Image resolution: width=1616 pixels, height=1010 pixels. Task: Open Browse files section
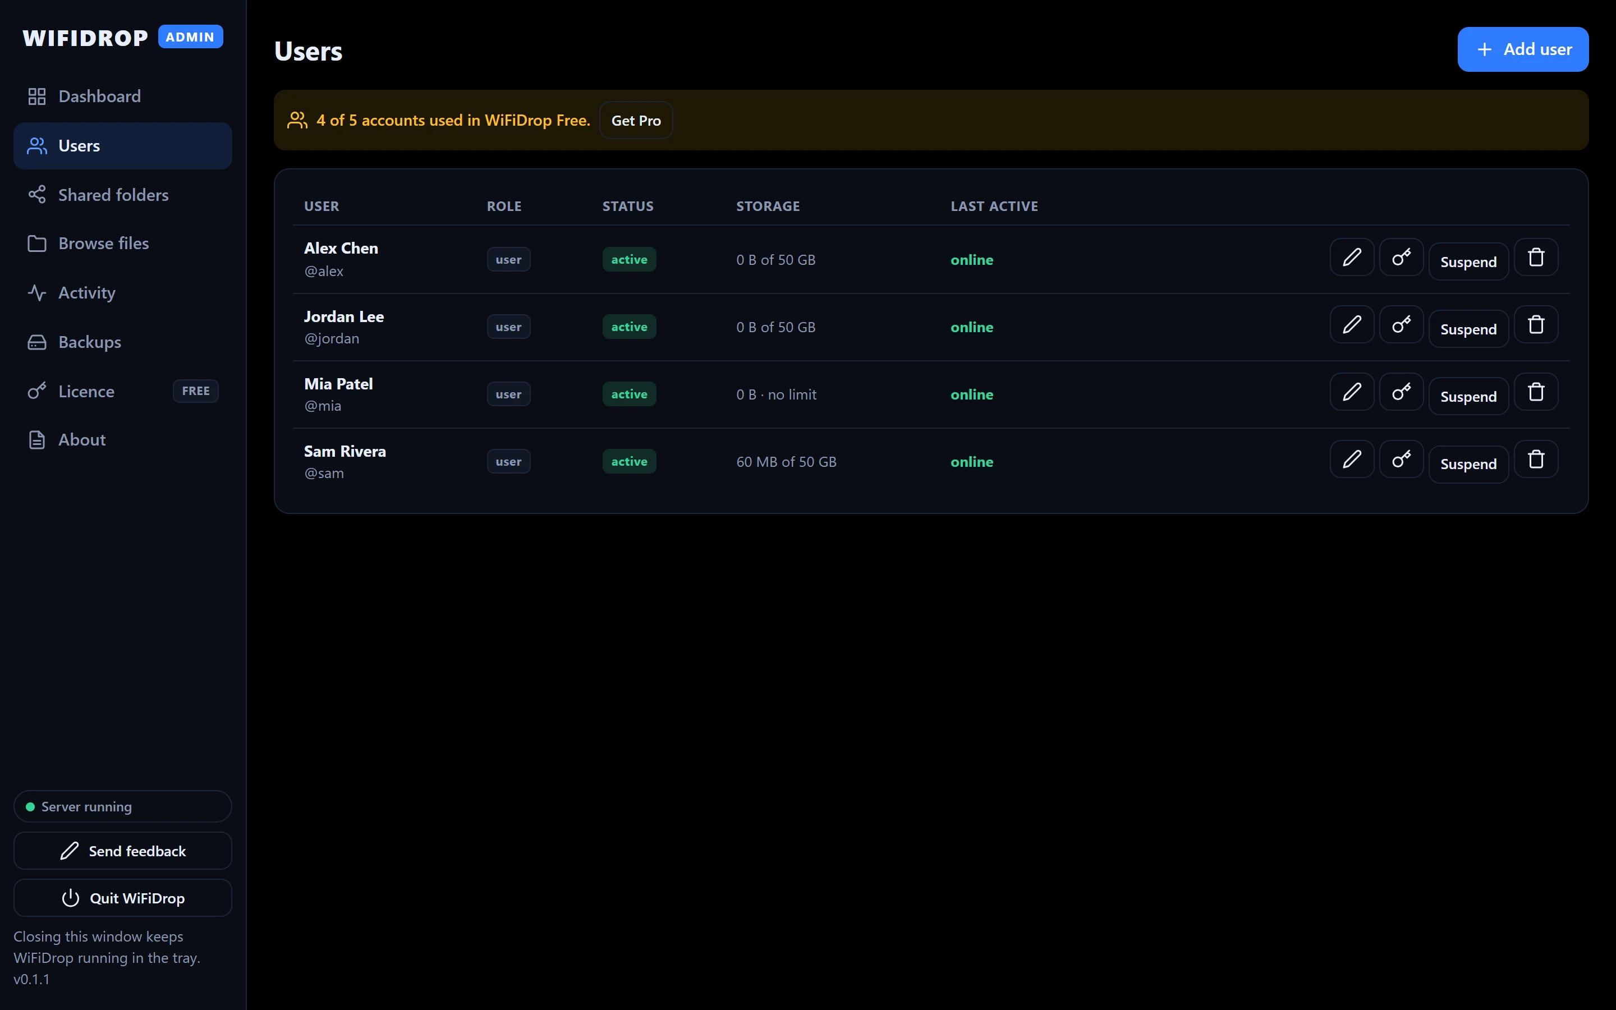point(123,243)
